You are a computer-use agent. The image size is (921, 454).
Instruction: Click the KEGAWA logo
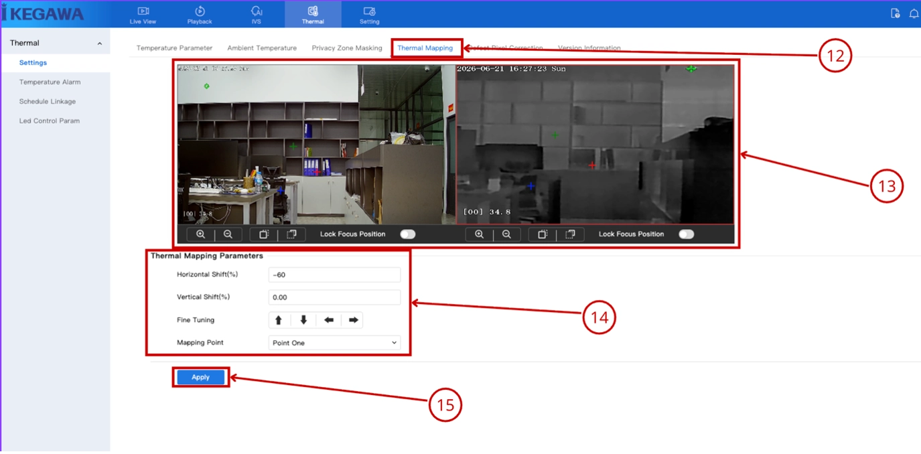tap(42, 14)
